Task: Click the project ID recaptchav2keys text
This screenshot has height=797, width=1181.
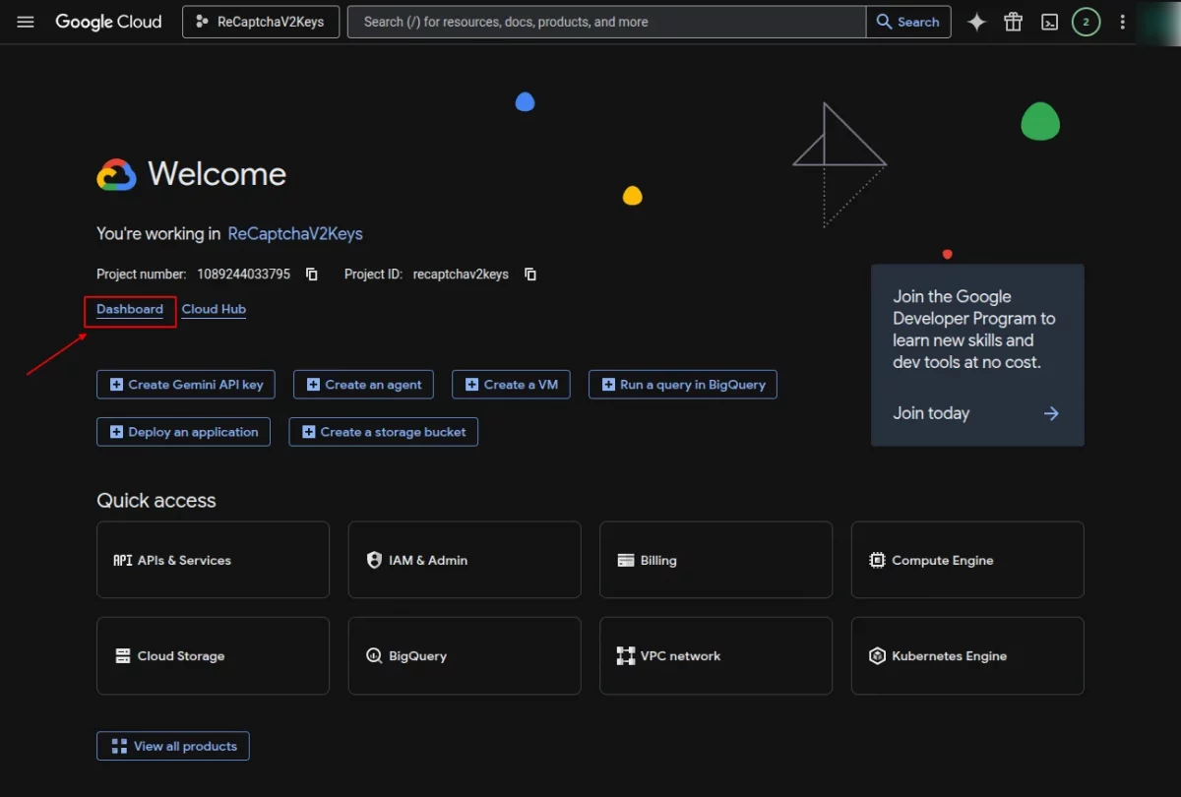Action: (x=461, y=275)
